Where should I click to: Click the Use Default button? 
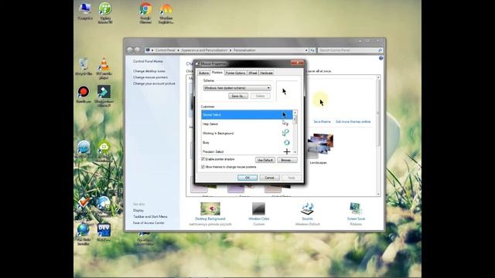tap(265, 160)
